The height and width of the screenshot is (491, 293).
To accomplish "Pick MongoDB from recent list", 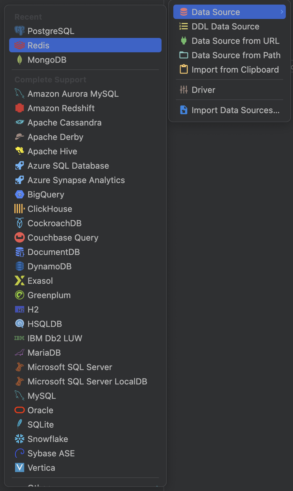I will (85, 60).
